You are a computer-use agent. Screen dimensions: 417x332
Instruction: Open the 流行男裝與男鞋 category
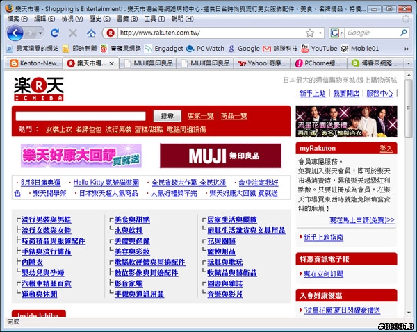[x=47, y=219]
